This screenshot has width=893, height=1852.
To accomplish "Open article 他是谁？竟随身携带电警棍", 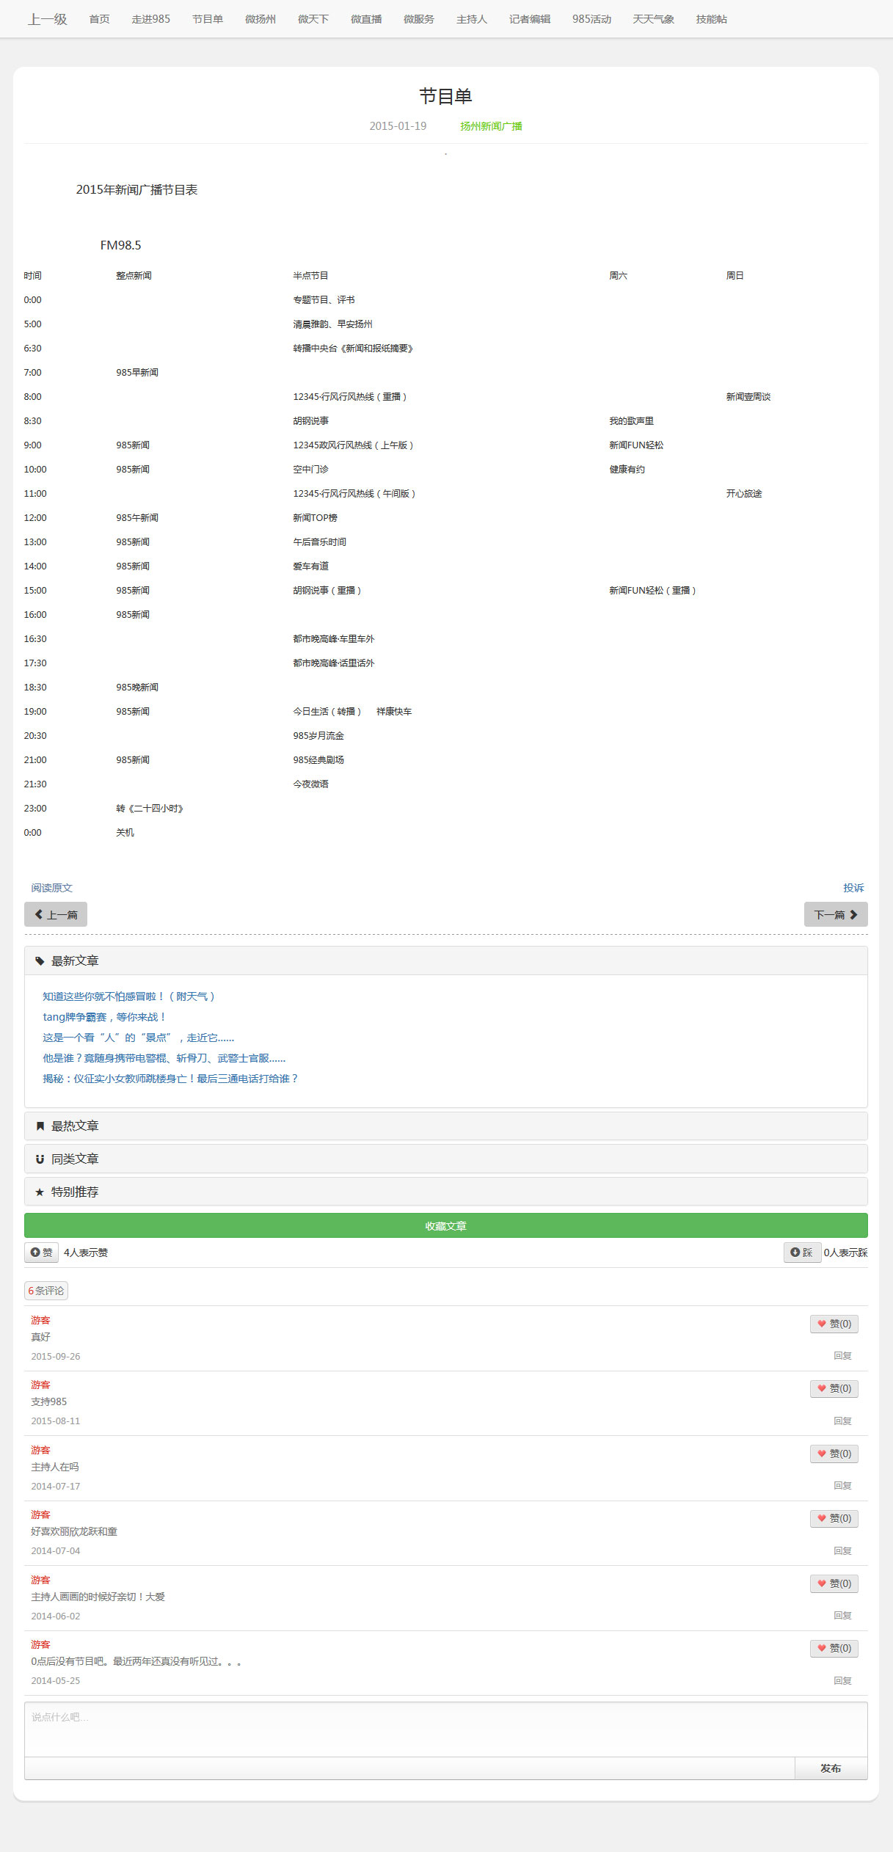I will click(164, 1058).
